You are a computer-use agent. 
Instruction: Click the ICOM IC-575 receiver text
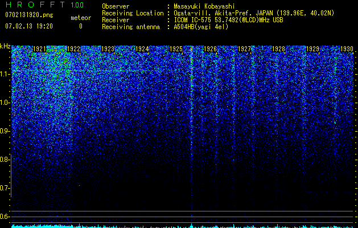click(228, 20)
